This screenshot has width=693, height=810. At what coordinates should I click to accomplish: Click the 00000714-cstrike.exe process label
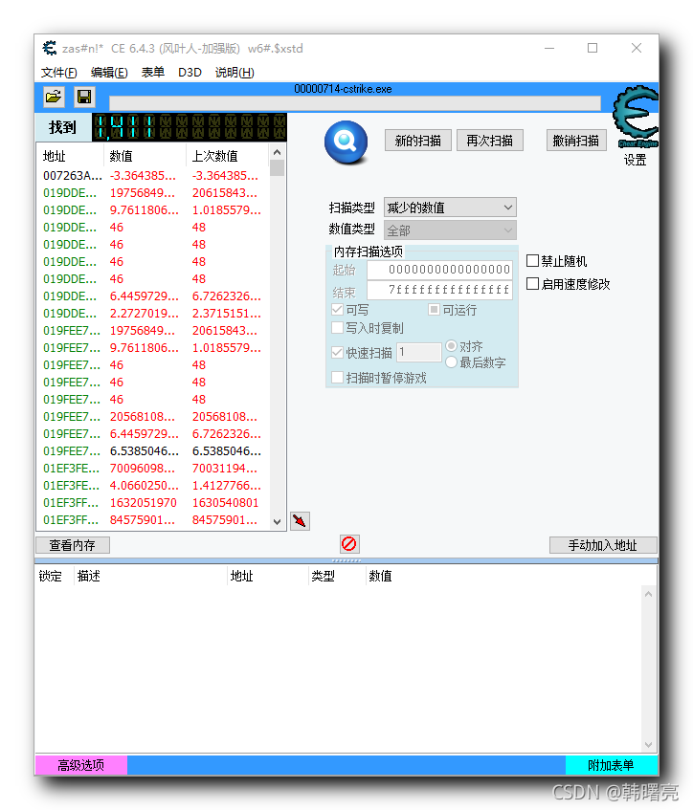(x=343, y=89)
